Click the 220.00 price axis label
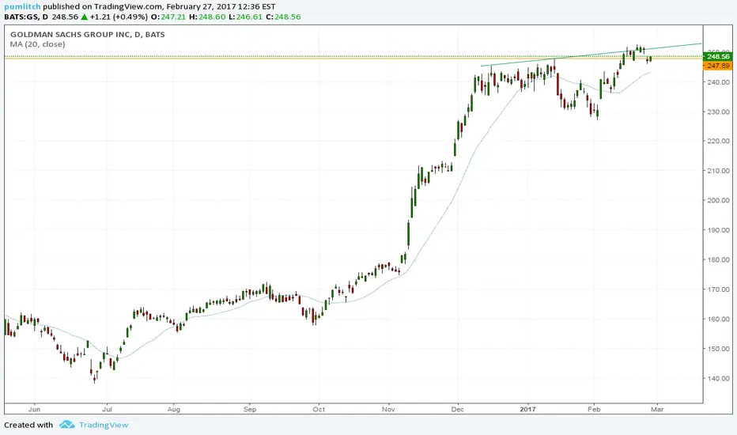The image size is (737, 435). pyautogui.click(x=718, y=141)
